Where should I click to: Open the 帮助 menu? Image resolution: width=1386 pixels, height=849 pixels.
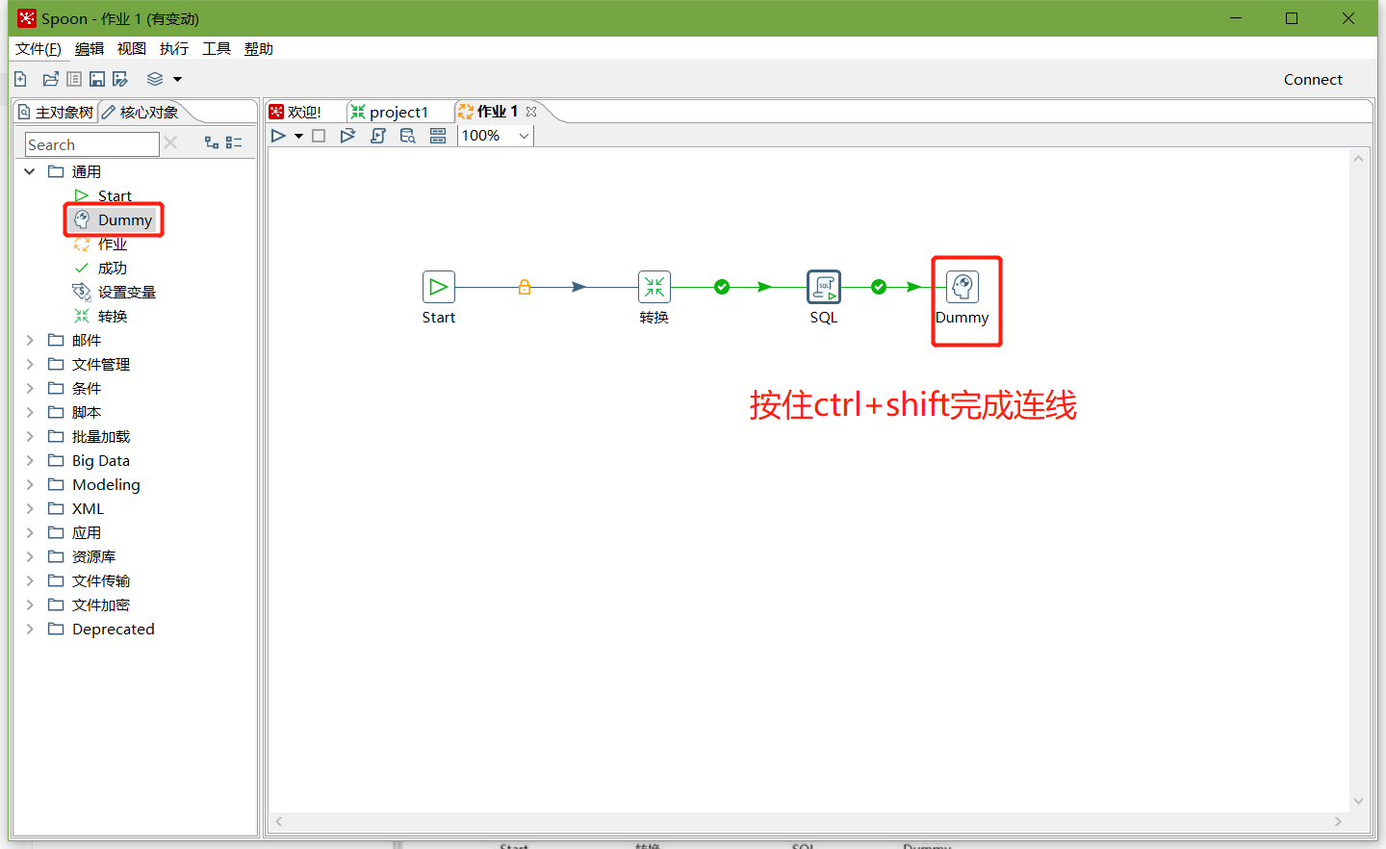click(x=259, y=49)
